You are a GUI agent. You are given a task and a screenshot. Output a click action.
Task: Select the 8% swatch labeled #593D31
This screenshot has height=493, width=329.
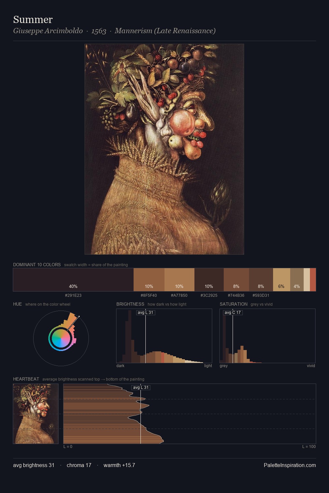click(x=261, y=280)
